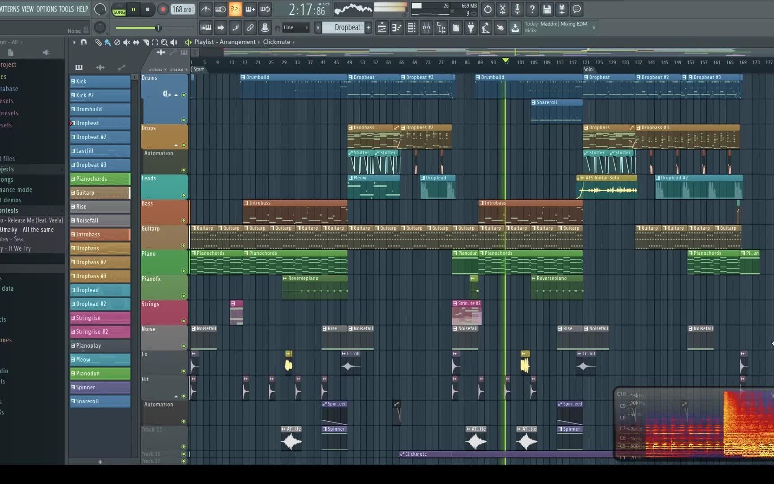This screenshot has width=774, height=484.
Task: Open the playlist view button
Action: click(382, 28)
